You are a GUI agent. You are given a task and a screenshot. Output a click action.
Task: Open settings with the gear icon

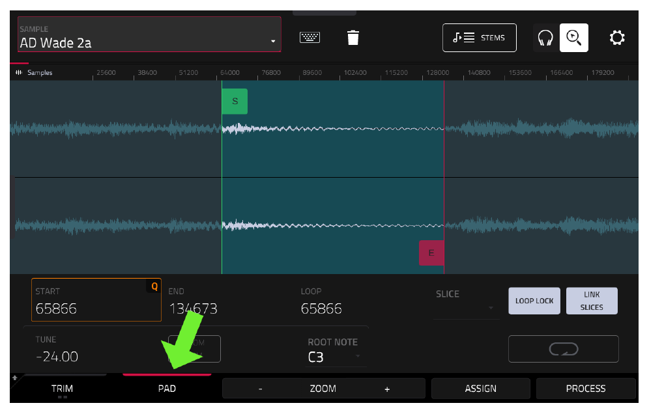point(616,38)
